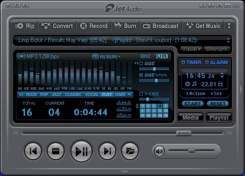245x176 pixels.
Task: Open the Rip CD tool
Action: [x=25, y=26]
